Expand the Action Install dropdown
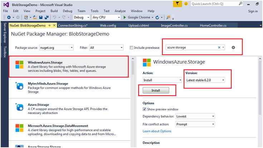The width and height of the screenshot is (263, 148). pyautogui.click(x=162, y=80)
